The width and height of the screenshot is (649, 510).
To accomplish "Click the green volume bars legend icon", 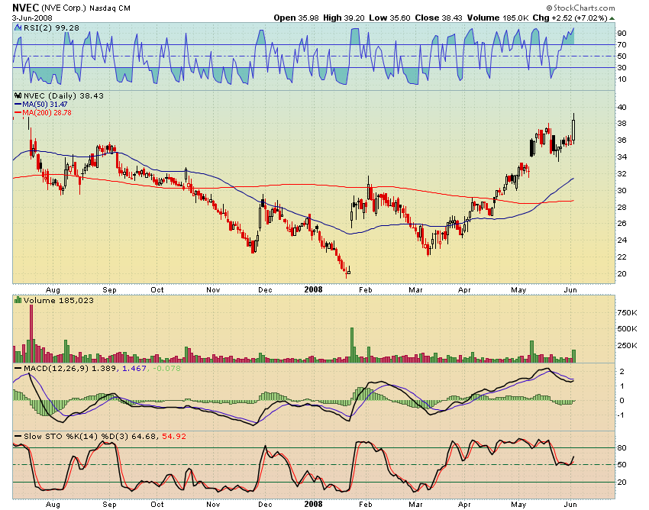I will (18, 300).
